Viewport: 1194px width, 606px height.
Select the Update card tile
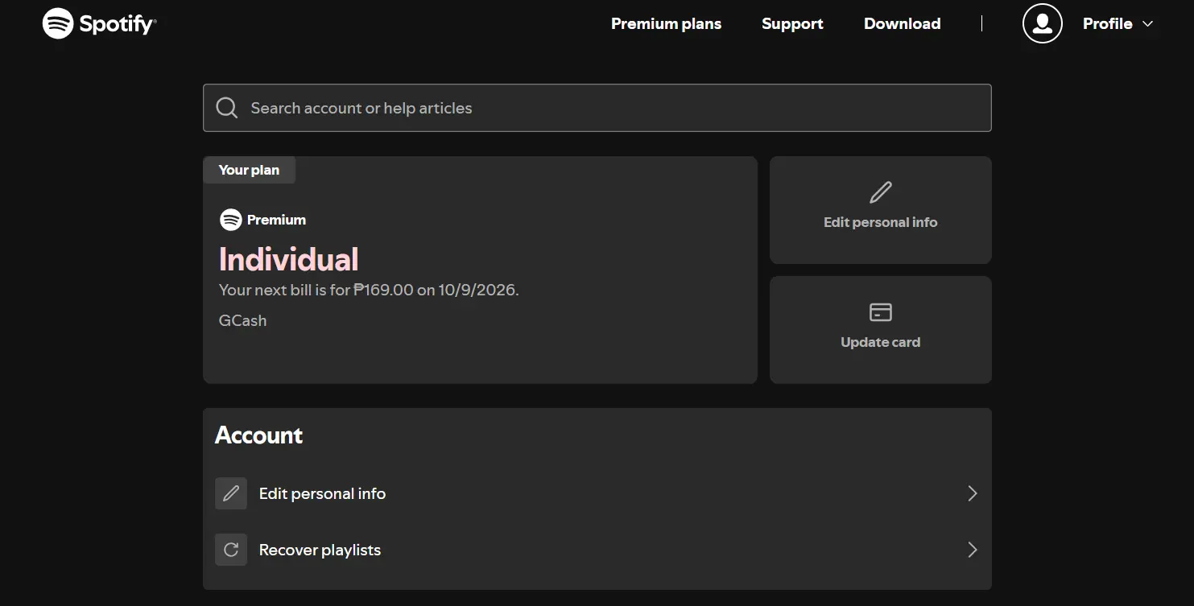click(x=881, y=330)
